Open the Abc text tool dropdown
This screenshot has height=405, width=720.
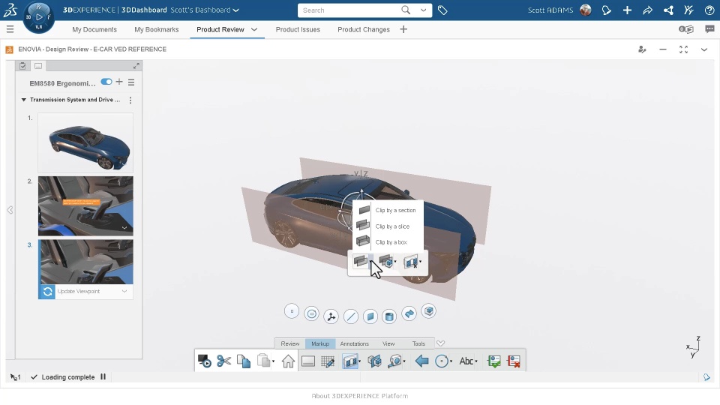point(476,361)
